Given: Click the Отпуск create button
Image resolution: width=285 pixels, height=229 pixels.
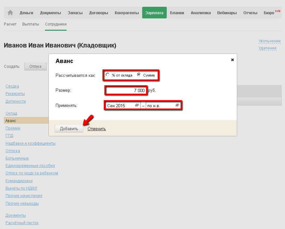Looking at the screenshot, I should (36, 67).
